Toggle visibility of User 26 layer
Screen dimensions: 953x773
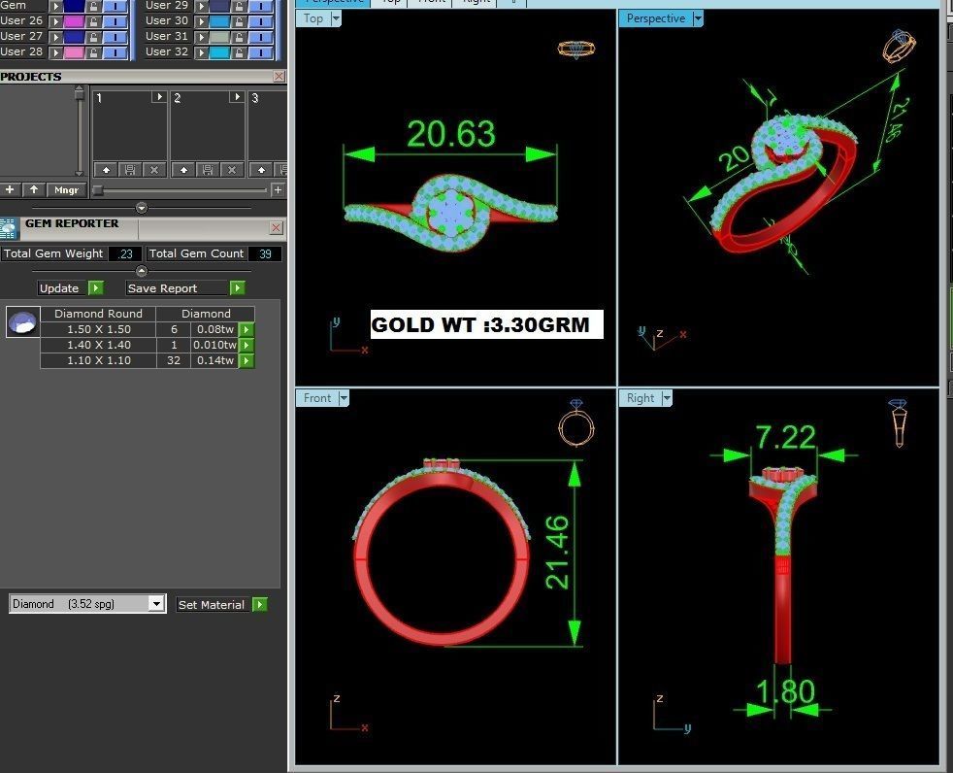point(115,21)
